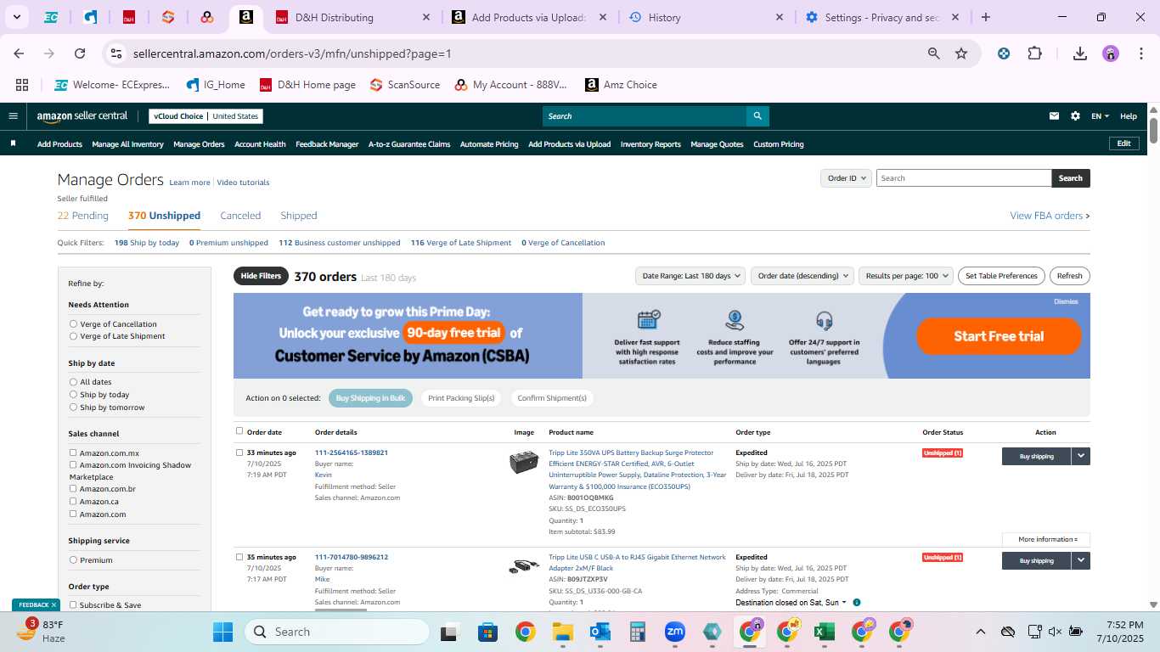Open Account Health menu item
1160x652 pixels.
coord(260,144)
